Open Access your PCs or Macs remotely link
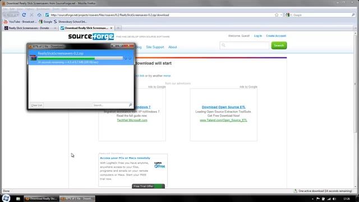The width and height of the screenshot is (359, 202). [125, 158]
